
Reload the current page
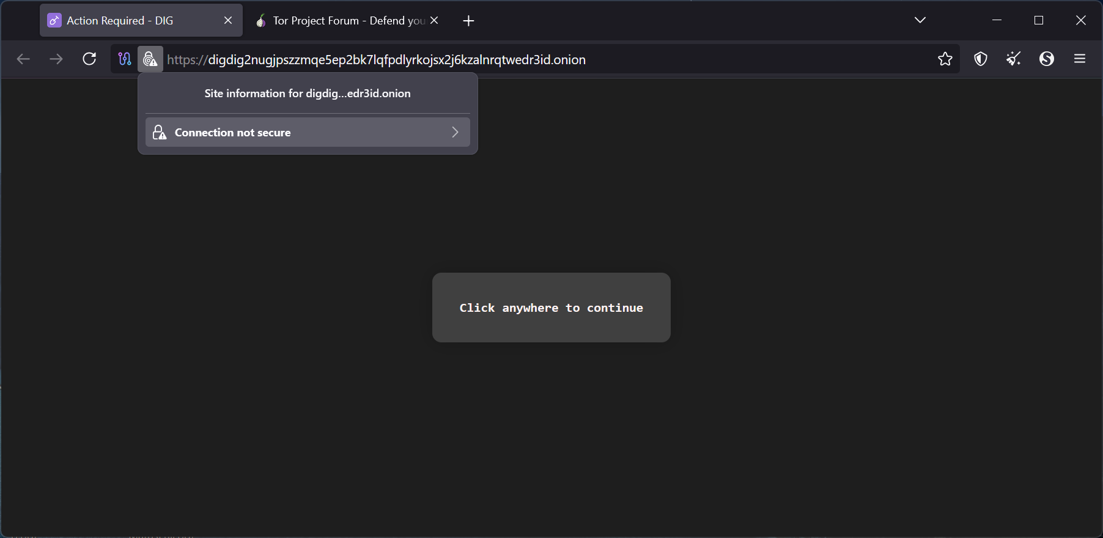[89, 59]
